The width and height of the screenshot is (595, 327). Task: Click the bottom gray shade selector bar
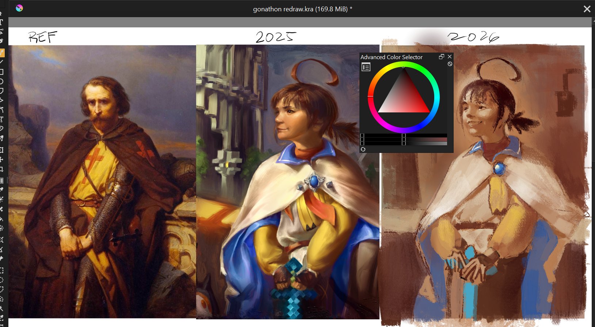[404, 143]
